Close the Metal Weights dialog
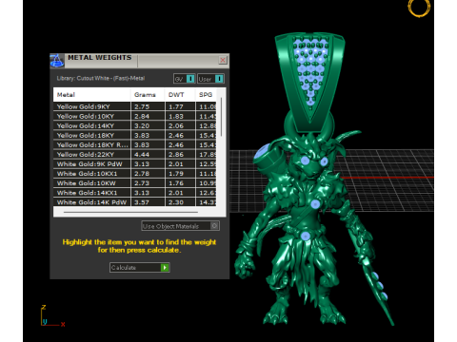457x342 pixels. click(x=223, y=60)
